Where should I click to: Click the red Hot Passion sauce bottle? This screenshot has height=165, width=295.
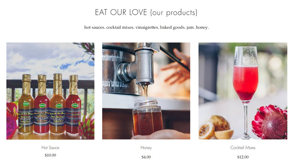42,104
